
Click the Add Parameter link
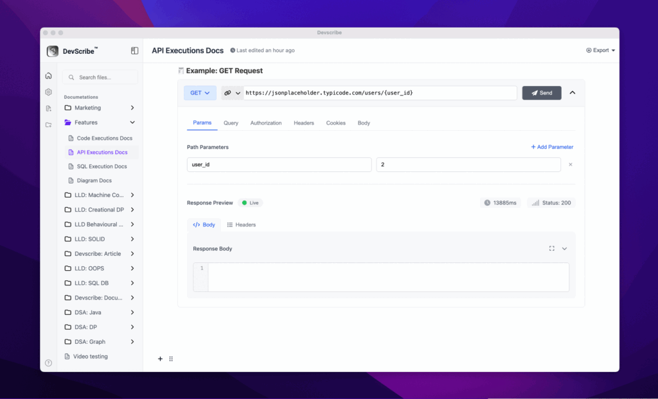552,147
